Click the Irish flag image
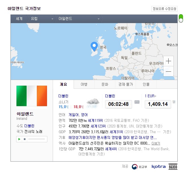The image size is (187, 175). [x=32, y=96]
